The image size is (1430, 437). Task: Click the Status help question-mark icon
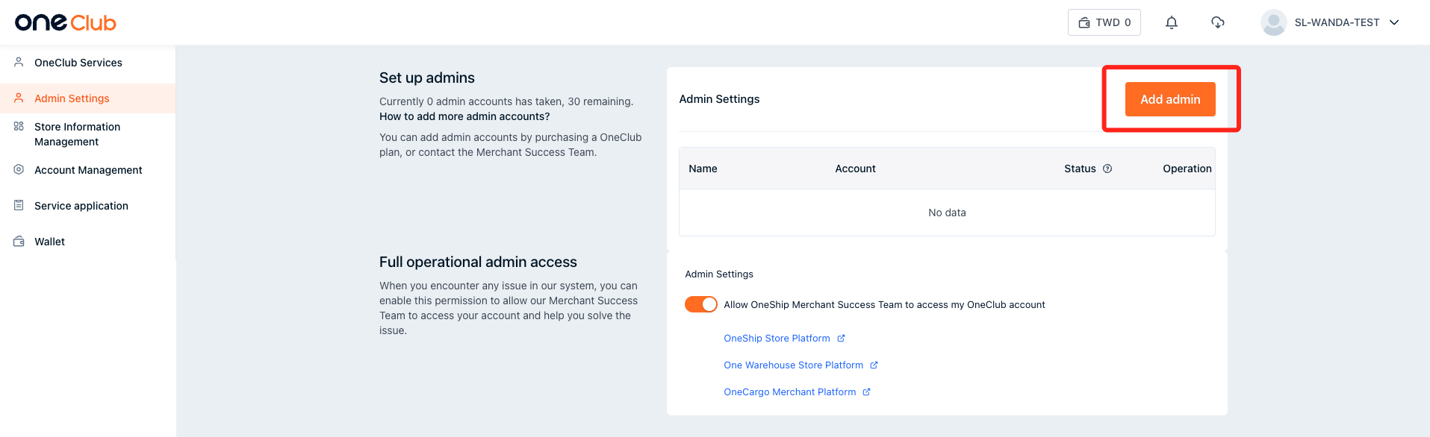click(x=1107, y=169)
